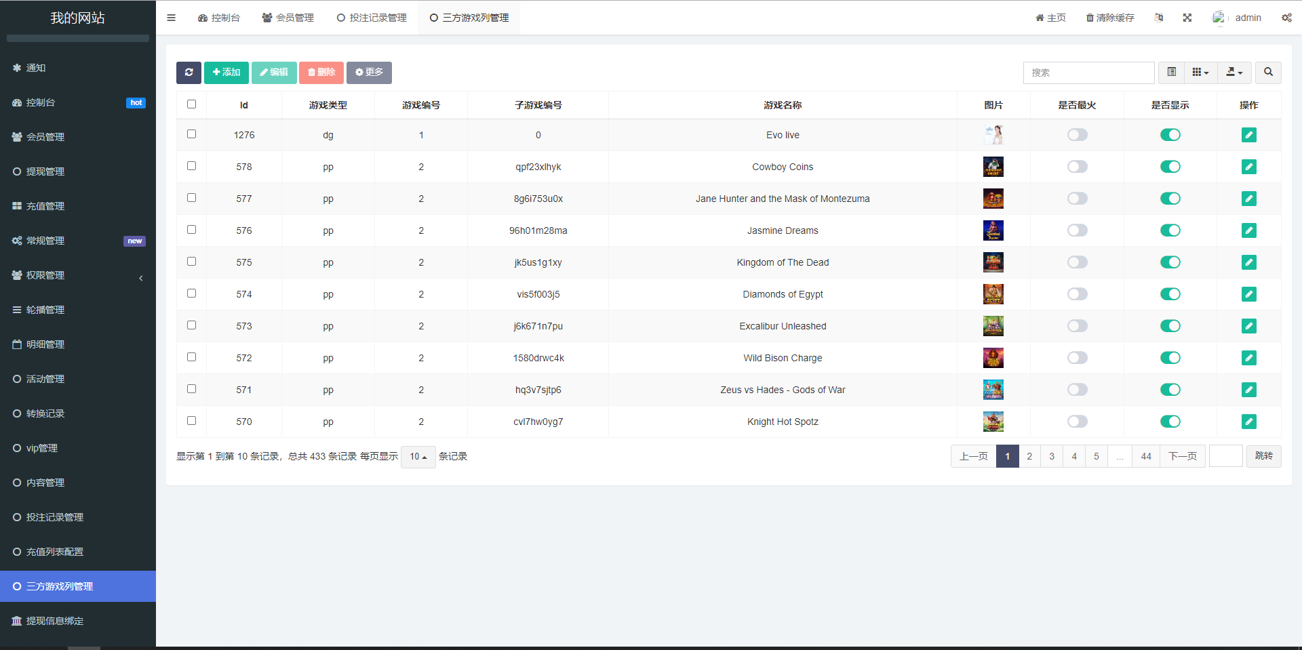Open the rows-per-page dropdown showing 10

(418, 457)
